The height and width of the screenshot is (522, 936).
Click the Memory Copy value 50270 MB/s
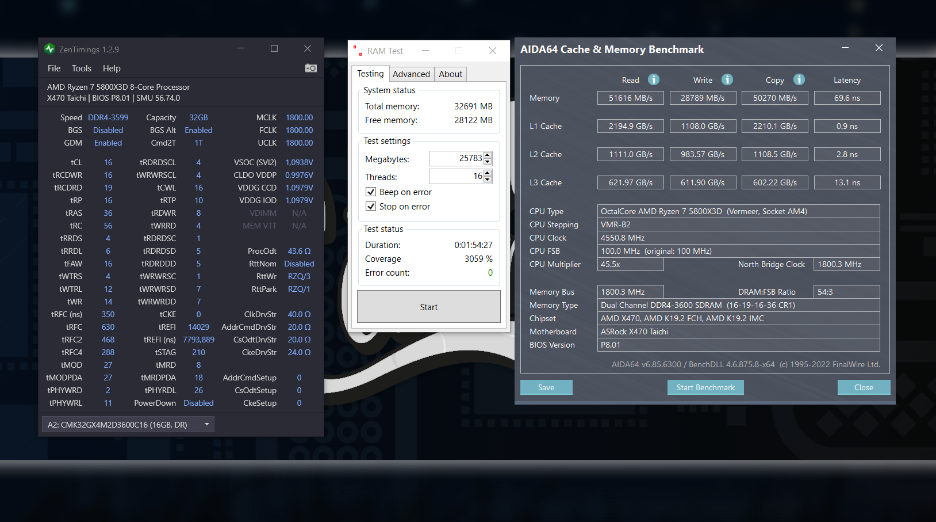[775, 98]
